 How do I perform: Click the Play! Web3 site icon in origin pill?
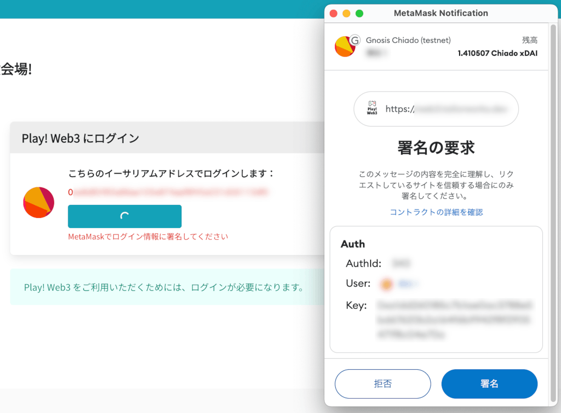pos(372,107)
